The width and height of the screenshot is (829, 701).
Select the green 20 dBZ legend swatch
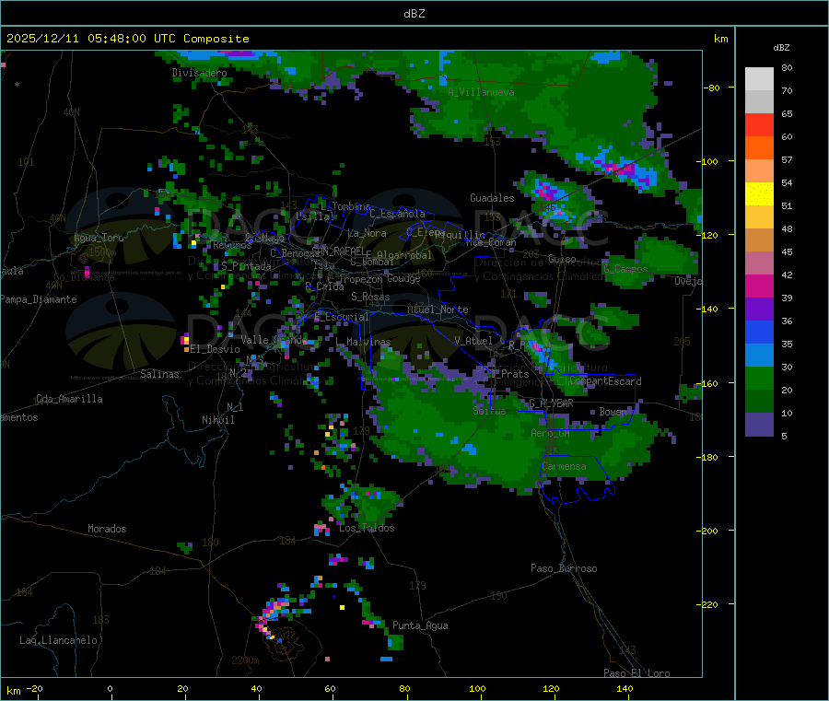[759, 378]
